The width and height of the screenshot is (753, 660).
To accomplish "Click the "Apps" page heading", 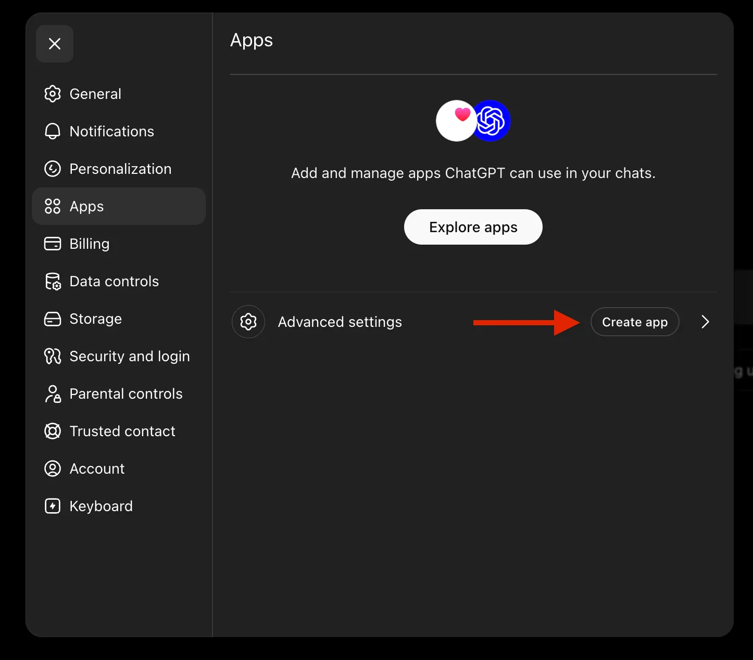I will click(252, 41).
